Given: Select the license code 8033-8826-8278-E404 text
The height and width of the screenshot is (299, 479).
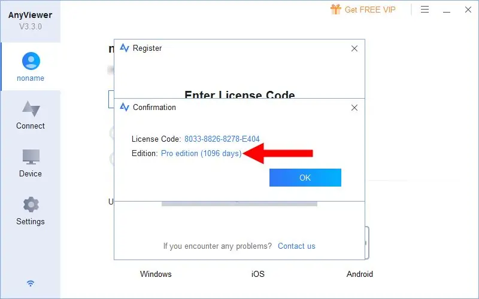Looking at the screenshot, I should [222, 139].
